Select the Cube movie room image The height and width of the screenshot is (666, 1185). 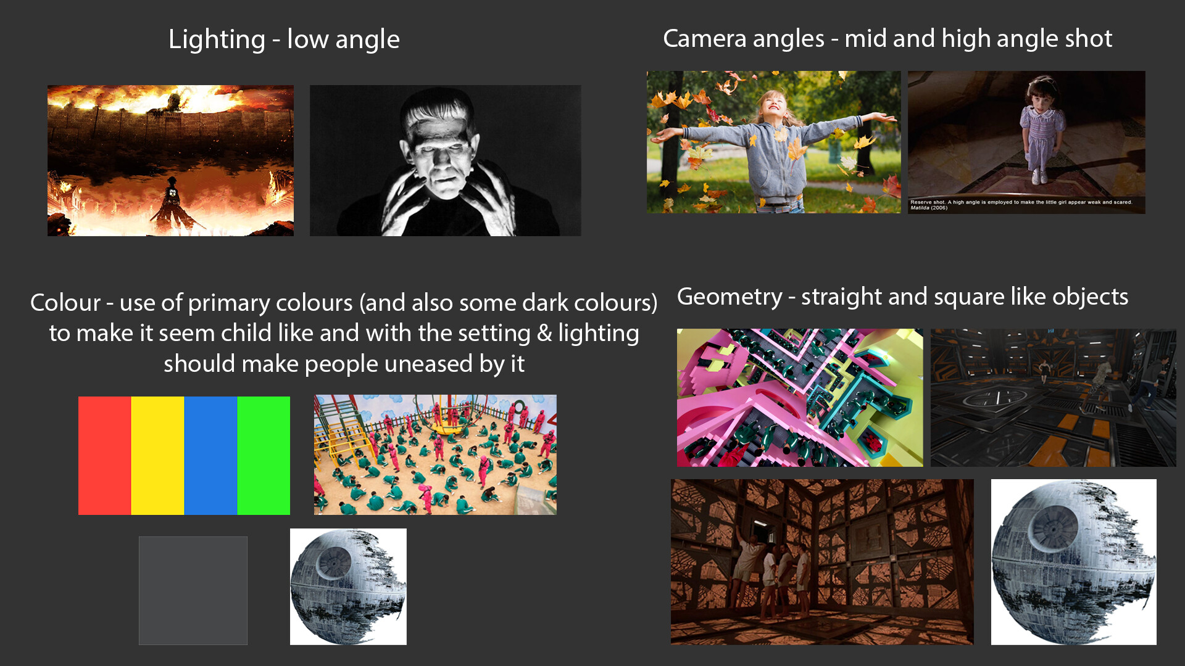[x=822, y=562]
